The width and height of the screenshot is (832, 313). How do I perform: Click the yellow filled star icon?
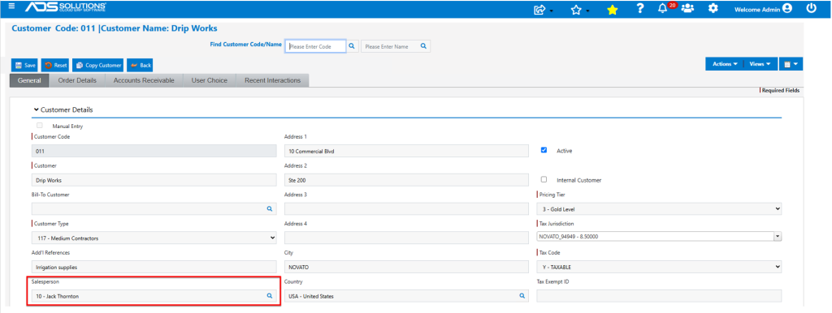(613, 10)
